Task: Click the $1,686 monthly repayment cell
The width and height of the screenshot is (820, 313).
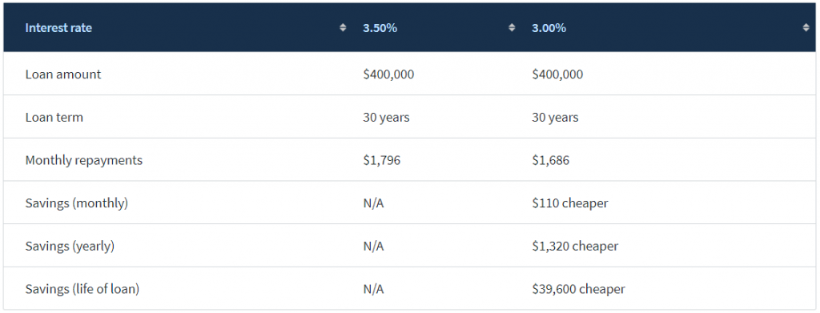Action: 551,160
